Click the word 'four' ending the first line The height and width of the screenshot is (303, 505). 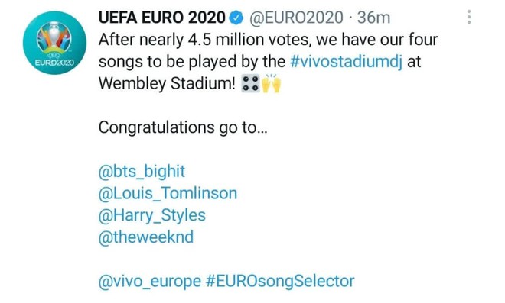pyautogui.click(x=423, y=40)
